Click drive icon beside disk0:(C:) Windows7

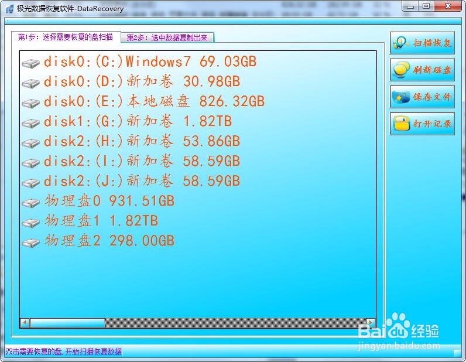pos(31,63)
